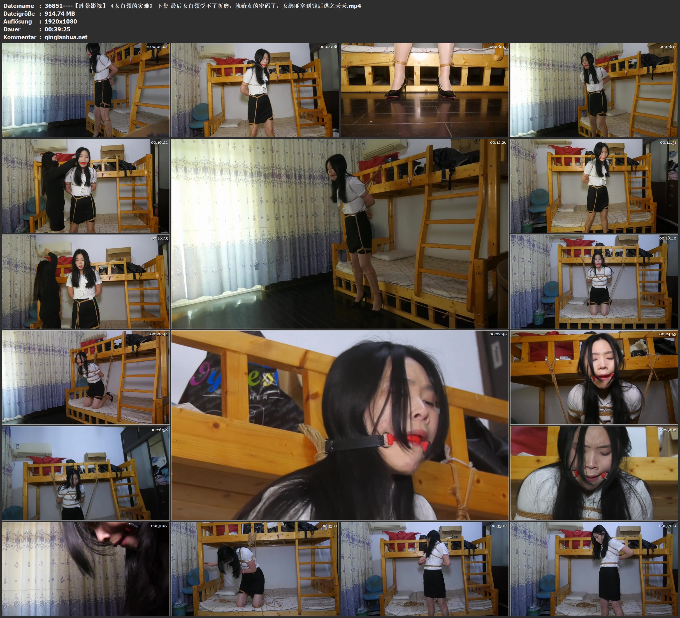Click the thumbnail timestamped 00:31:07

[86, 569]
